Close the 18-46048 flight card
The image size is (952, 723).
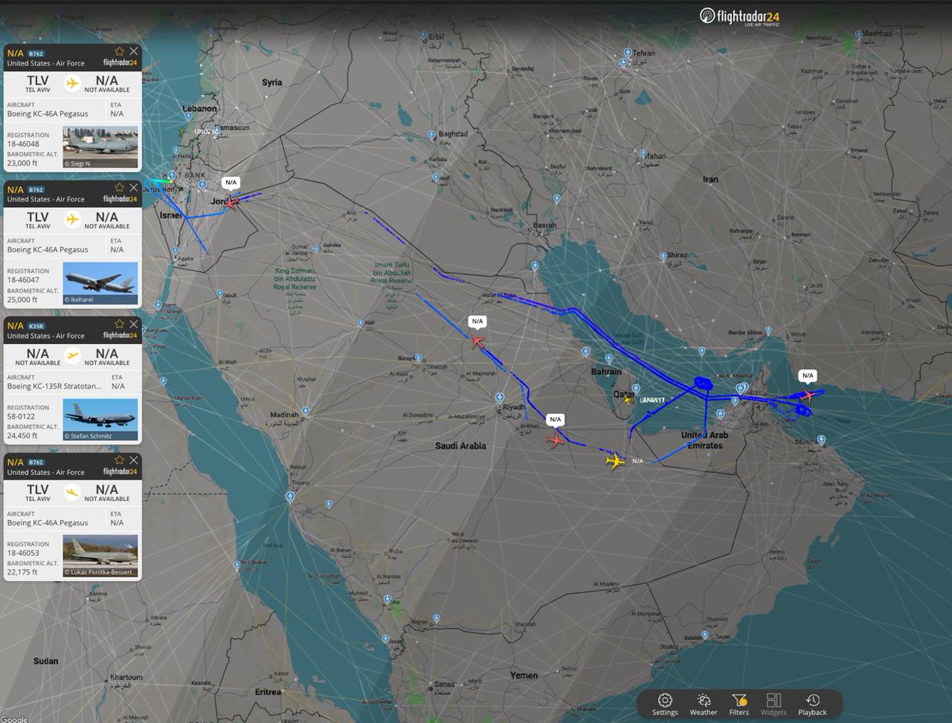click(133, 52)
